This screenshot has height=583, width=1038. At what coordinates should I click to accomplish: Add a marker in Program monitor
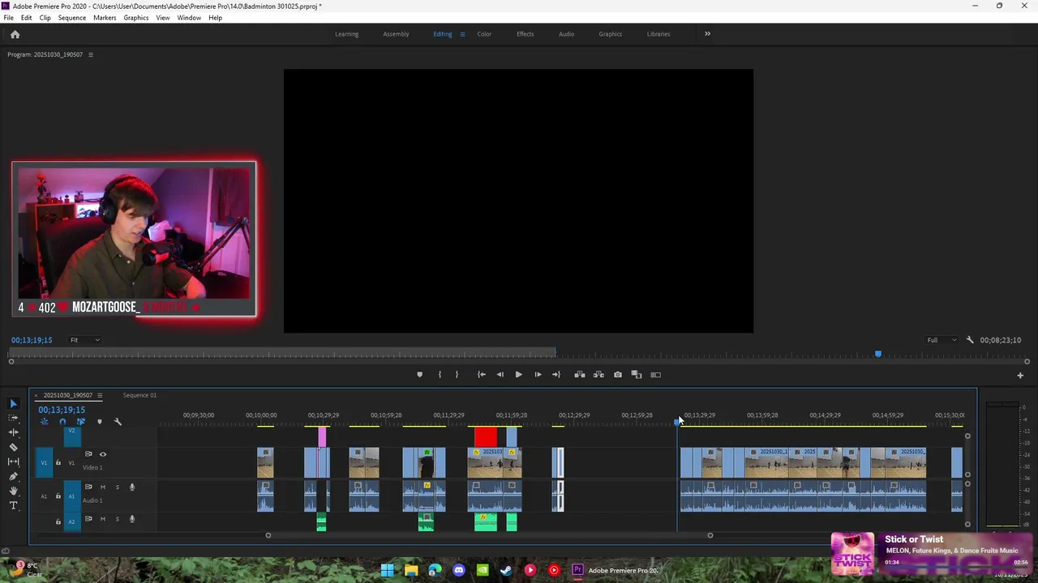(x=419, y=374)
